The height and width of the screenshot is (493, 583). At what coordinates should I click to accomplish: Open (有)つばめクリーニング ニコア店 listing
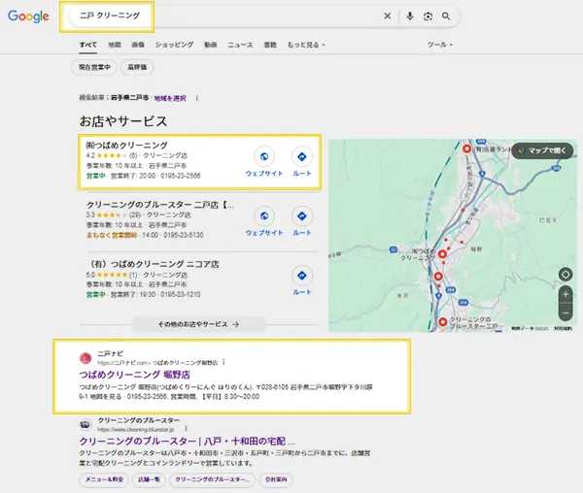[x=153, y=264]
